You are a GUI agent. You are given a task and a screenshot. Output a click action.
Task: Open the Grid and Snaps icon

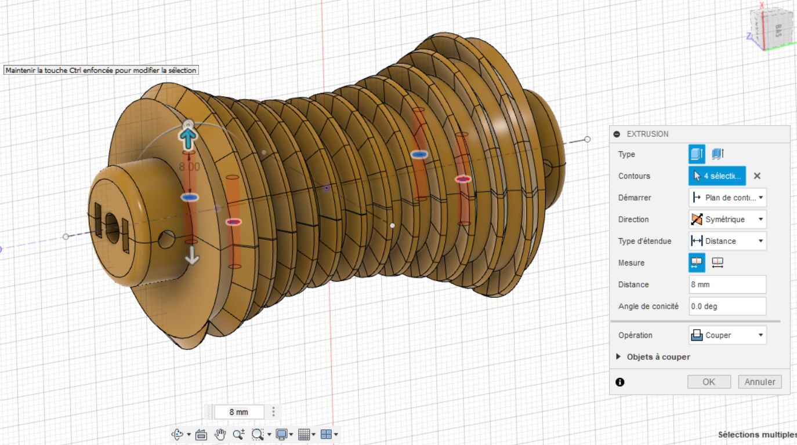(304, 434)
